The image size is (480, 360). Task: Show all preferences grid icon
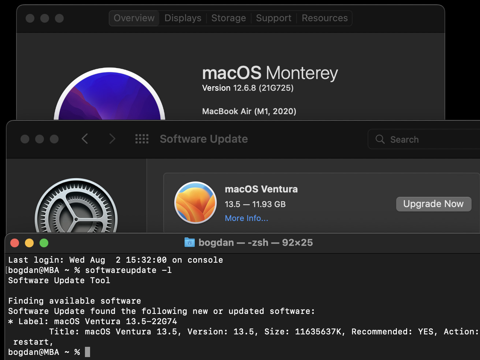point(142,139)
